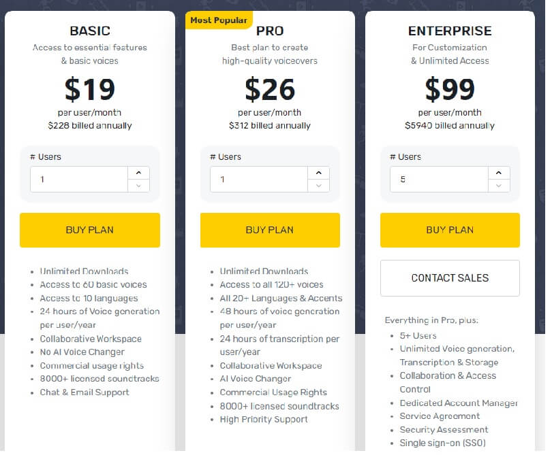Select the BASIC plan heading
The image size is (552, 455).
coord(90,31)
